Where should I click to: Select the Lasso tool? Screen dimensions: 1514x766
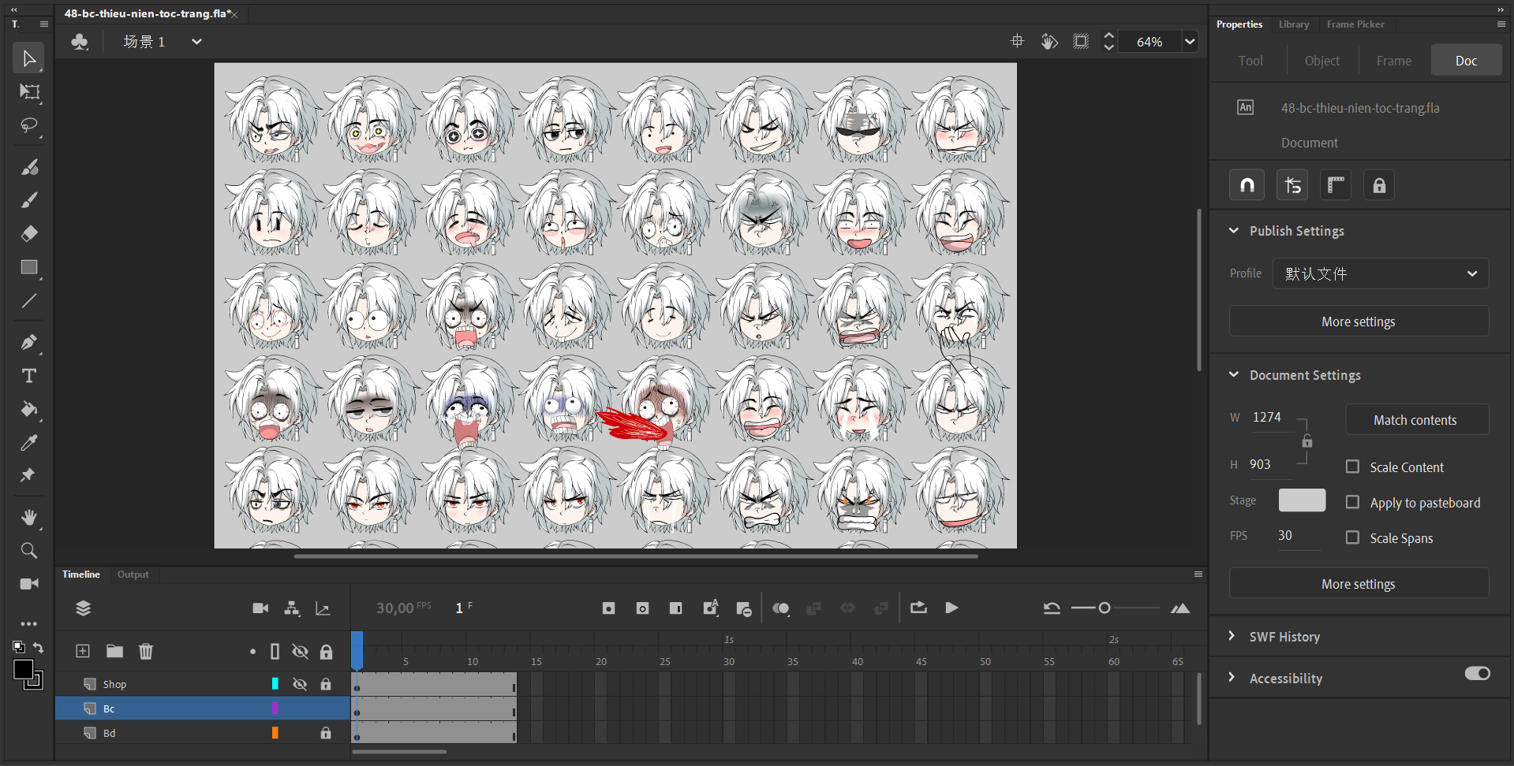pyautogui.click(x=29, y=126)
